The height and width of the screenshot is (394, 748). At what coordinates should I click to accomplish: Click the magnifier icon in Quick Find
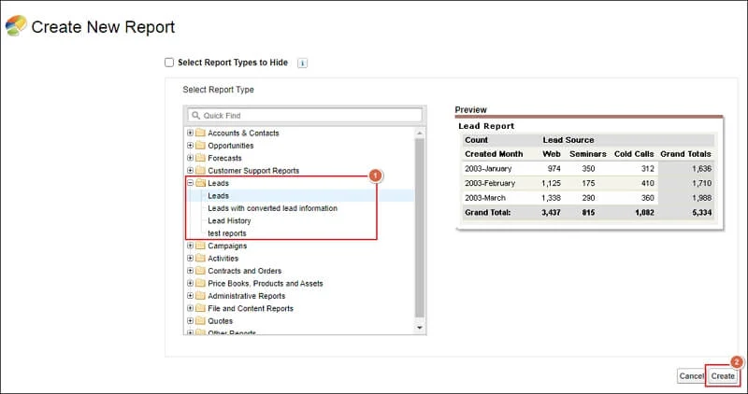click(195, 115)
